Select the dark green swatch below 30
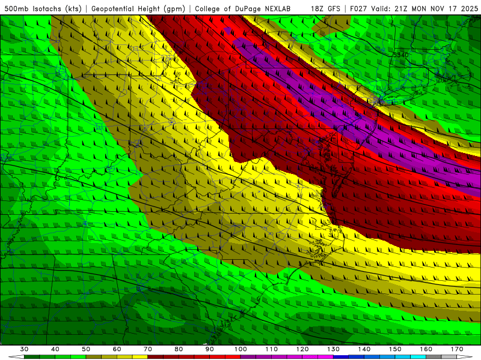481x360 pixels. [x=32, y=357]
